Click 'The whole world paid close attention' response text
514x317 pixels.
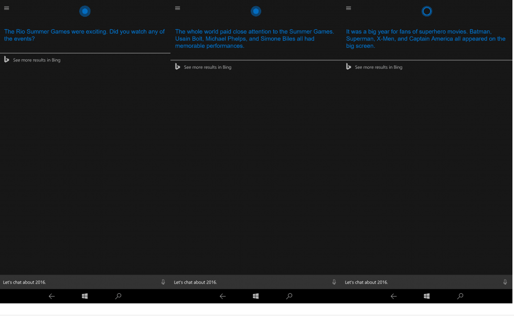[254, 39]
